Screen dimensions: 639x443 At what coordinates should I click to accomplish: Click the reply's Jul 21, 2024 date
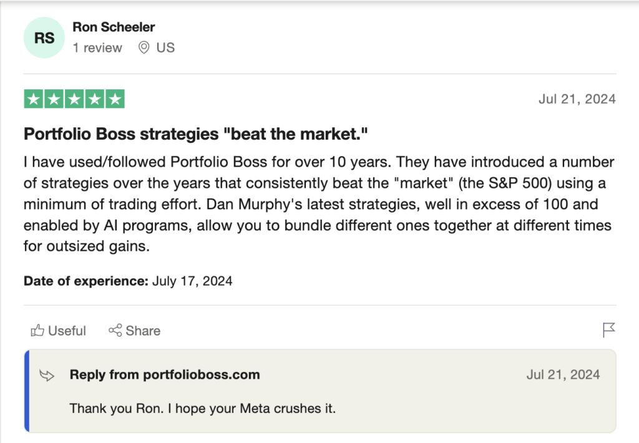point(563,374)
